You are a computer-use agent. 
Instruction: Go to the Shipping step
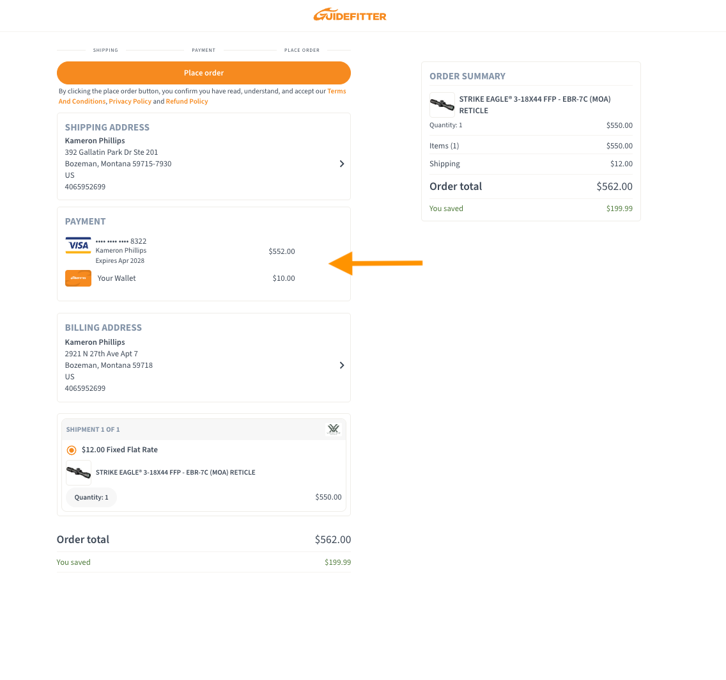tap(105, 50)
